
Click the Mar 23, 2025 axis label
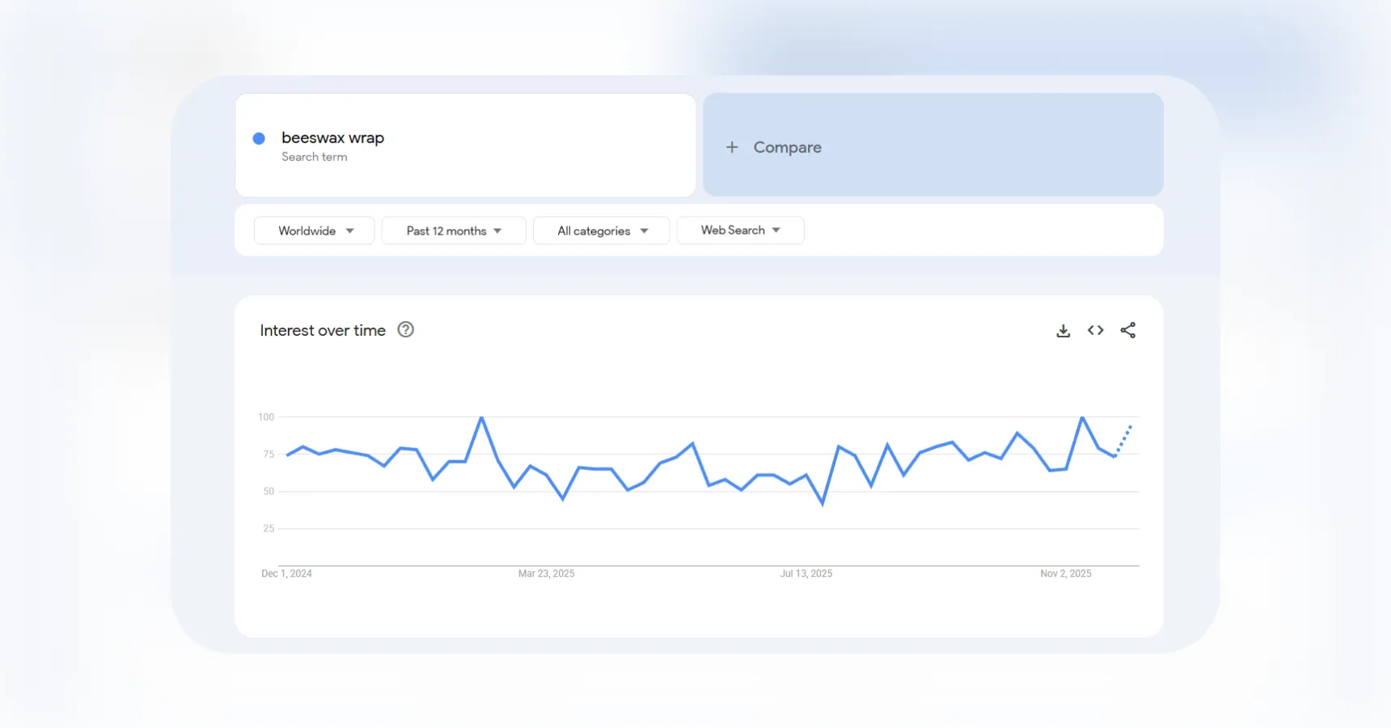point(547,574)
